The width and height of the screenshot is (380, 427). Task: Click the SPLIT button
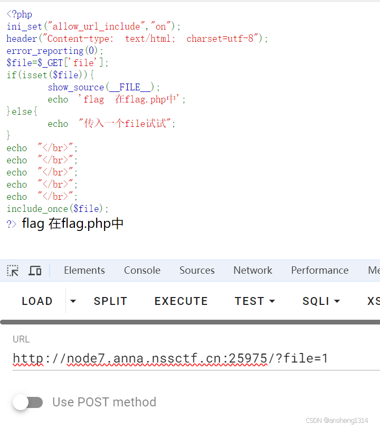110,301
